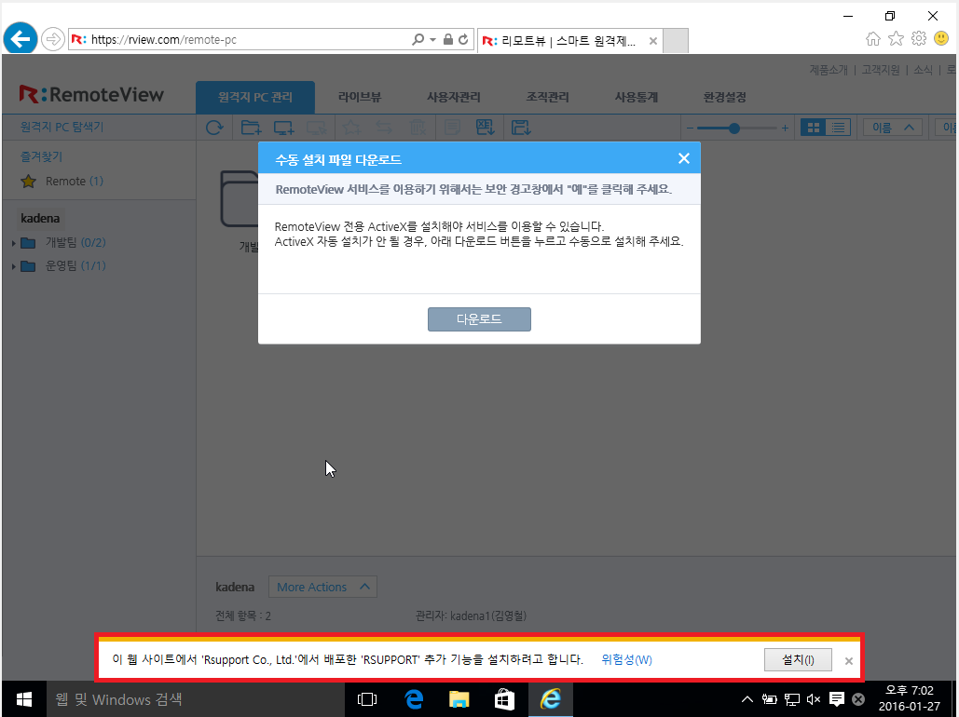The height and width of the screenshot is (717, 959).
Task: Click the Excel export toolbar icon
Action: point(486,128)
